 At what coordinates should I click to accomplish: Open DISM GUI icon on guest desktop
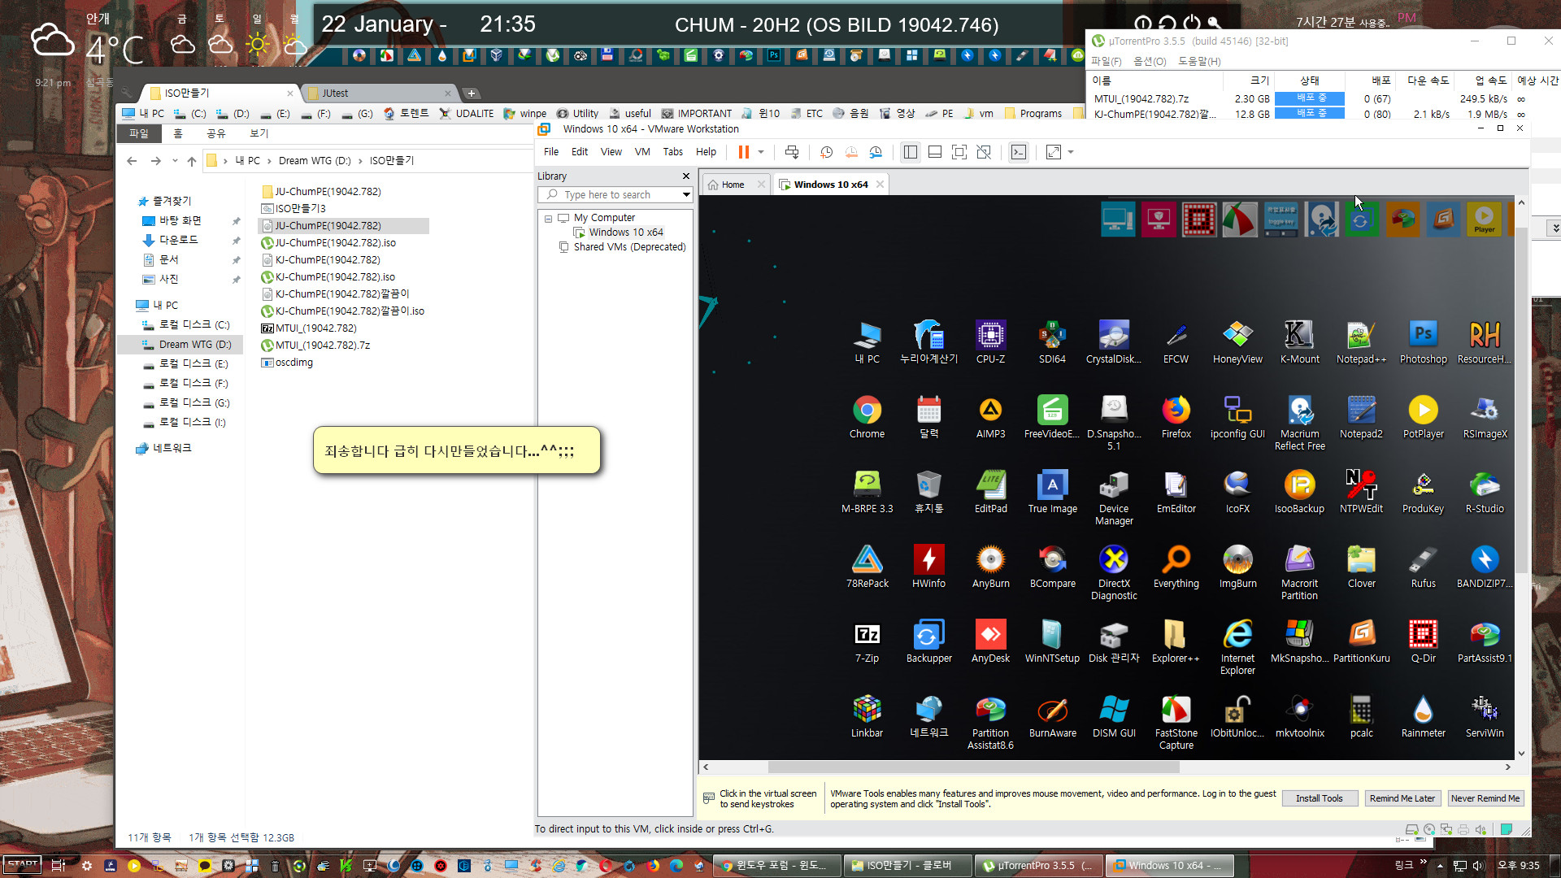(x=1114, y=715)
